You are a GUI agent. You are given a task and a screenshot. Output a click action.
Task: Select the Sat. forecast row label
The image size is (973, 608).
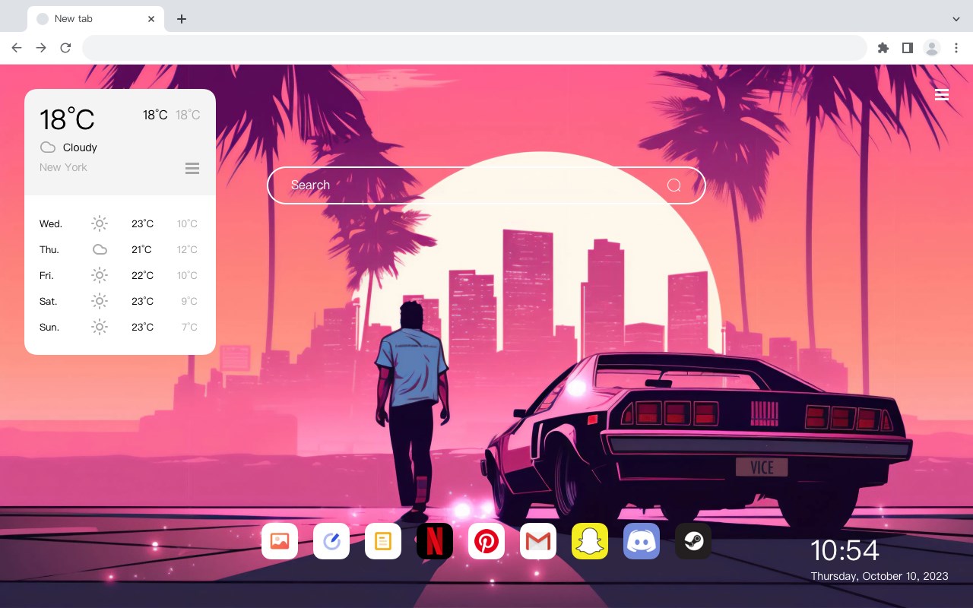pyautogui.click(x=49, y=301)
